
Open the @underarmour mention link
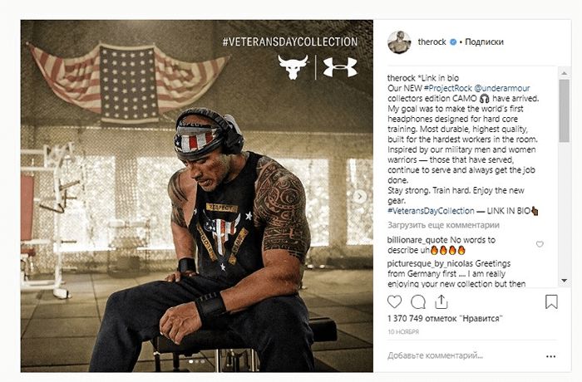click(x=503, y=87)
